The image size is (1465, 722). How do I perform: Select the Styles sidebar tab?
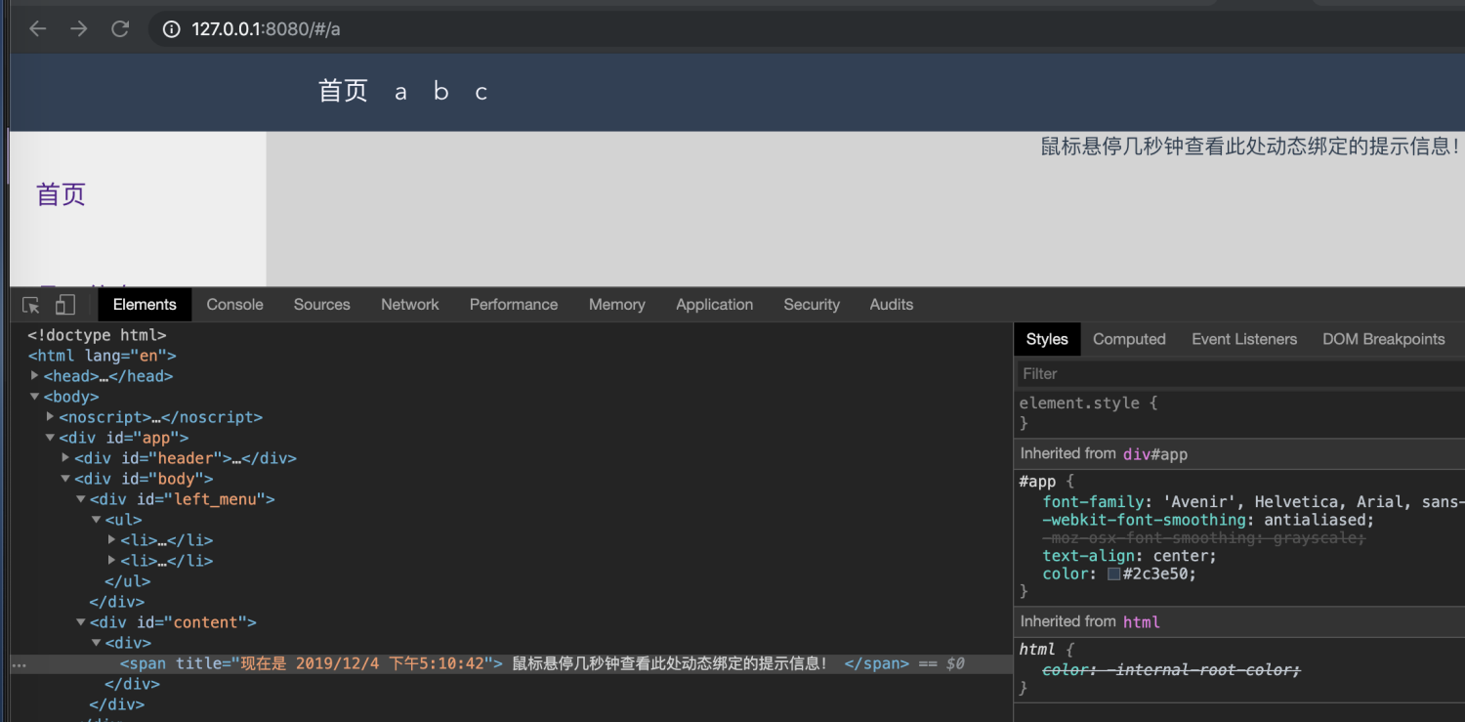1047,339
